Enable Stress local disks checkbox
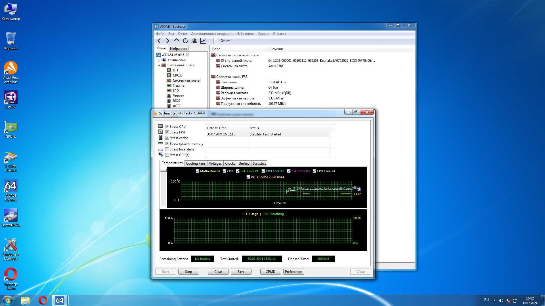The width and height of the screenshot is (545, 306). (167, 149)
